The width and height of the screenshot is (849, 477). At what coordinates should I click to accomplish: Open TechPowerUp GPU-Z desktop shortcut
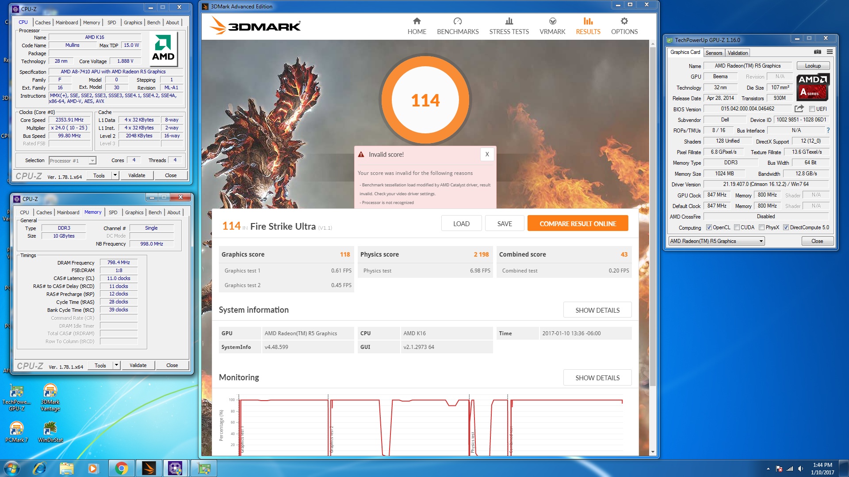[16, 397]
